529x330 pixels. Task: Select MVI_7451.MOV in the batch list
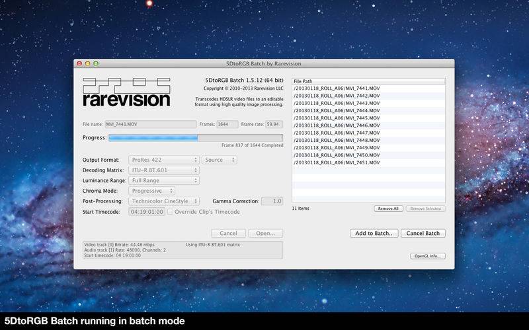coord(368,162)
